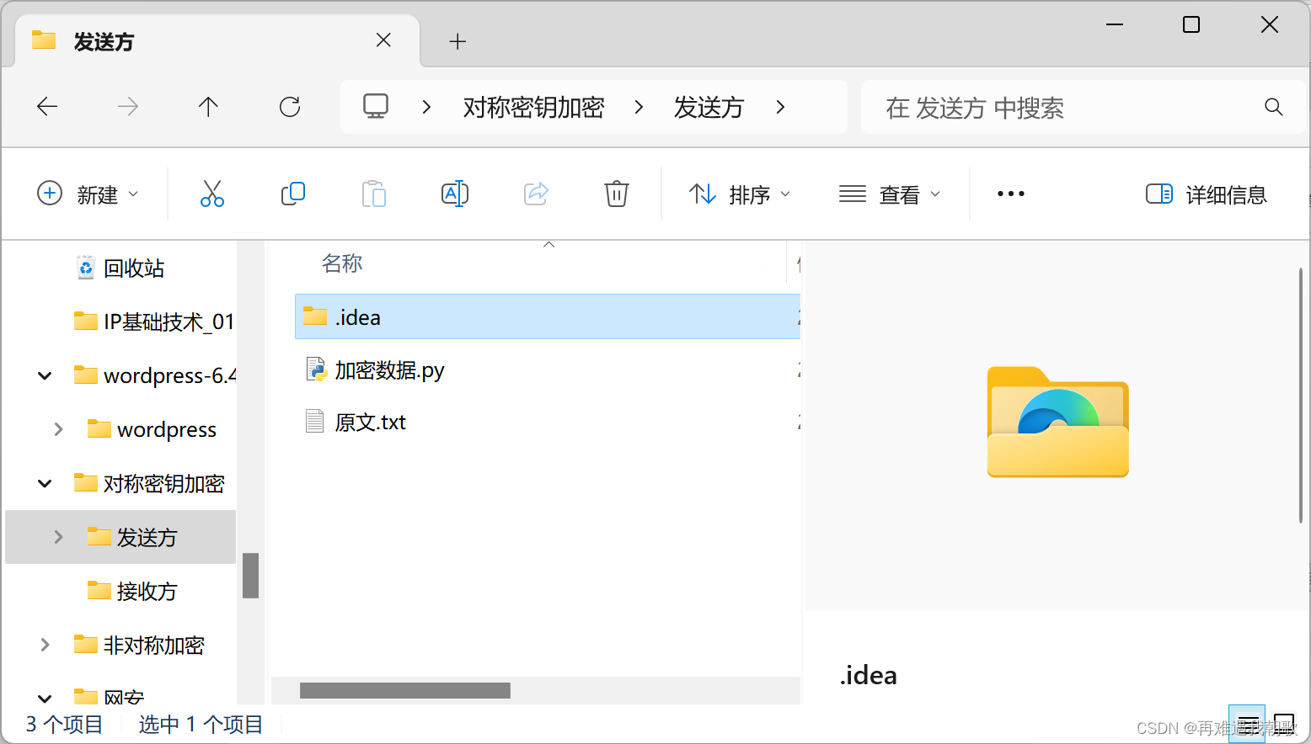Open the 查看 view options dropdown
Viewport: 1311px width, 744px height.
[891, 194]
